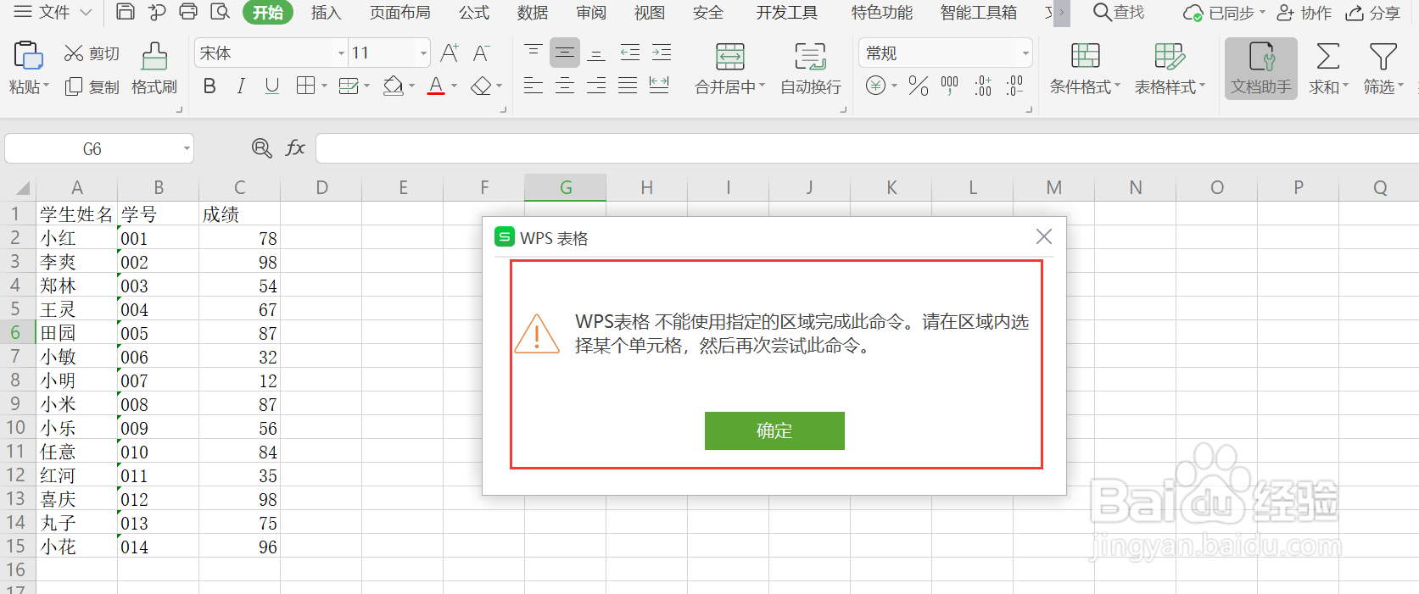Increase decimal places icon
1419x594 pixels.
pyautogui.click(x=982, y=86)
